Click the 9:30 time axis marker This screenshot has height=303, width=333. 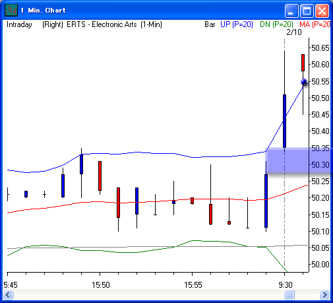(286, 285)
